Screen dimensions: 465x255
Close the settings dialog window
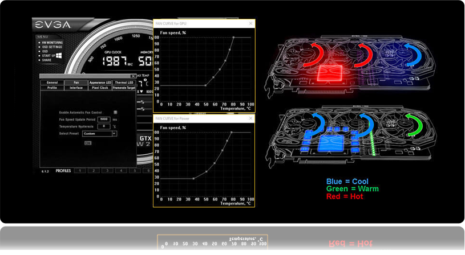pos(133,76)
